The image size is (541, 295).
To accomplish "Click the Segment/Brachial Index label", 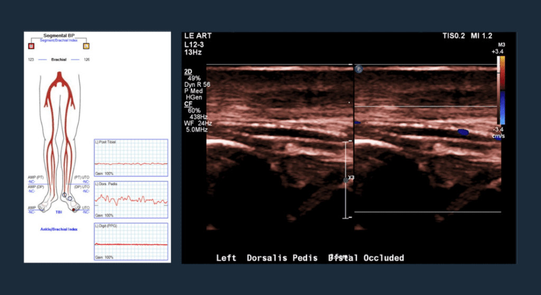I will coord(58,40).
